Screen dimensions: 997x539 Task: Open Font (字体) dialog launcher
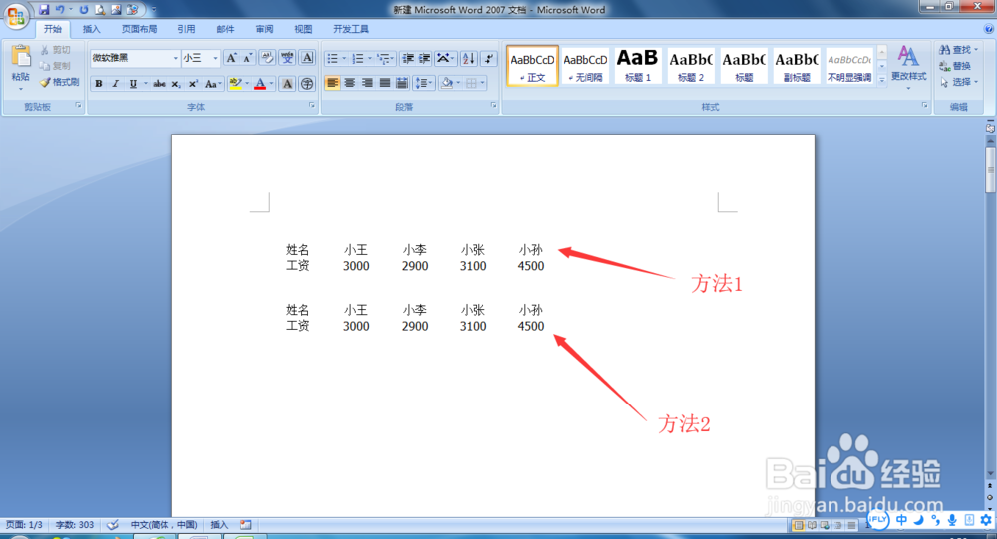click(312, 105)
